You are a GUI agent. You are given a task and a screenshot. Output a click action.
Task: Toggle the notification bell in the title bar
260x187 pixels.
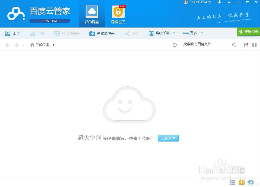220,2
